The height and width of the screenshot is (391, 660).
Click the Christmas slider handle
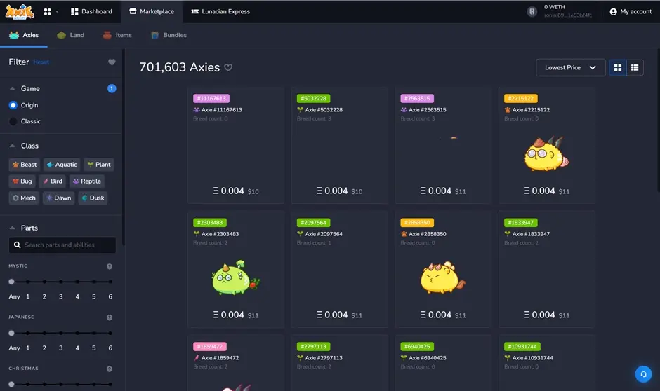(11, 384)
